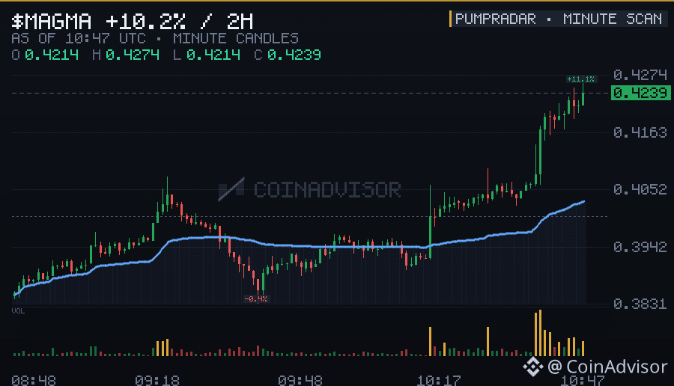
Task: Select the low value next to L
Action: tap(213, 55)
